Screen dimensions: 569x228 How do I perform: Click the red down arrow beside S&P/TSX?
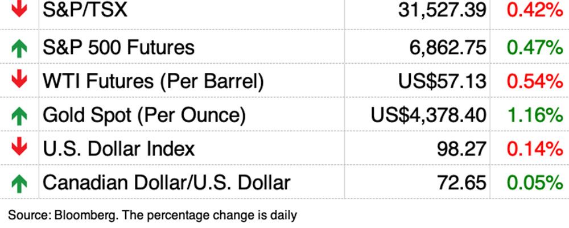19,9
